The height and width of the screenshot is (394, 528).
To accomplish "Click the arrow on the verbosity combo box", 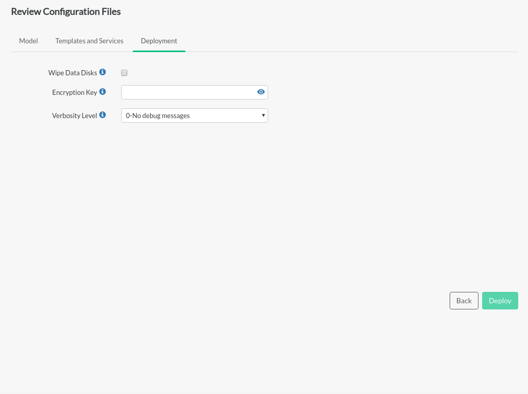I will pyautogui.click(x=263, y=116).
